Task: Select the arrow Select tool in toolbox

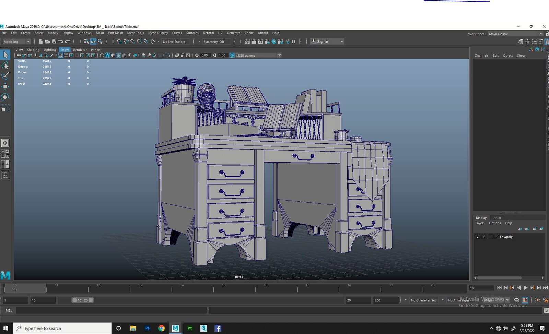Action: (5, 55)
